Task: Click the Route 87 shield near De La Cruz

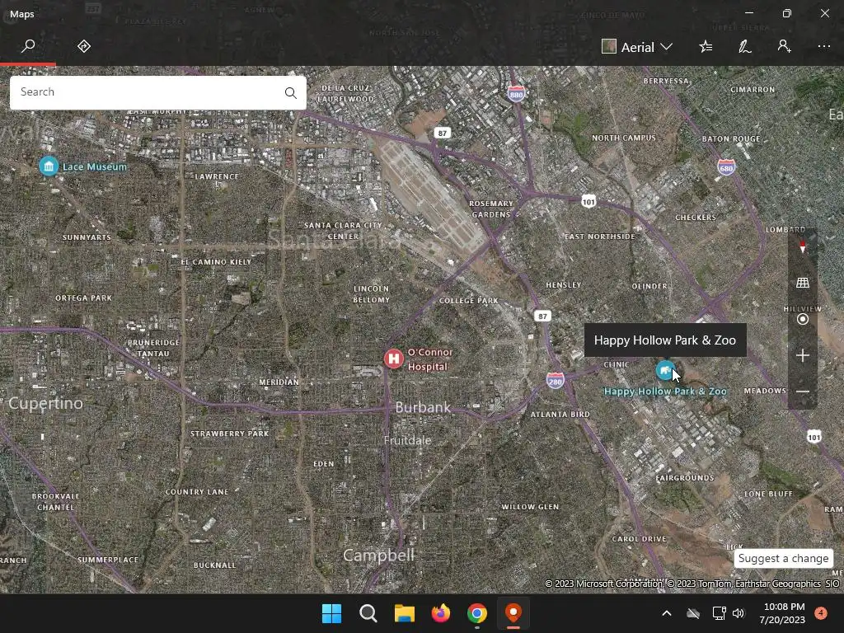Action: pyautogui.click(x=442, y=133)
